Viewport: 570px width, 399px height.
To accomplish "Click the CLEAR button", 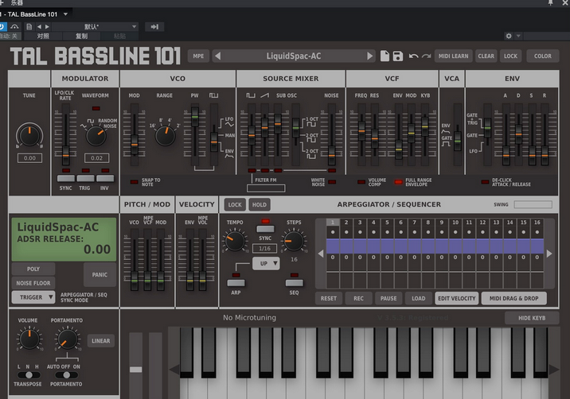I will pos(486,56).
